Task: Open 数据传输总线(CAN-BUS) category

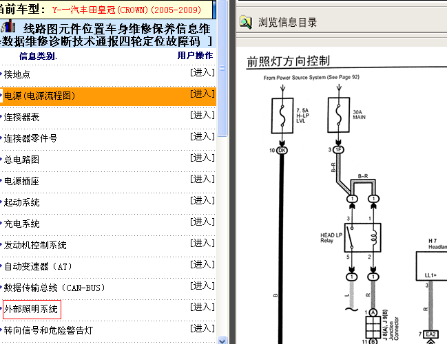Action: point(54,288)
